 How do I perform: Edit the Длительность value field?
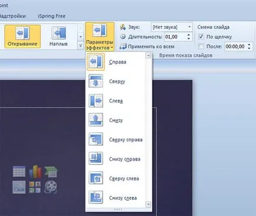pos(175,37)
